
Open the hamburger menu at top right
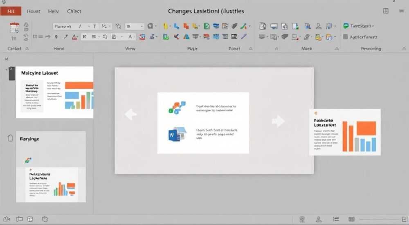402,11
